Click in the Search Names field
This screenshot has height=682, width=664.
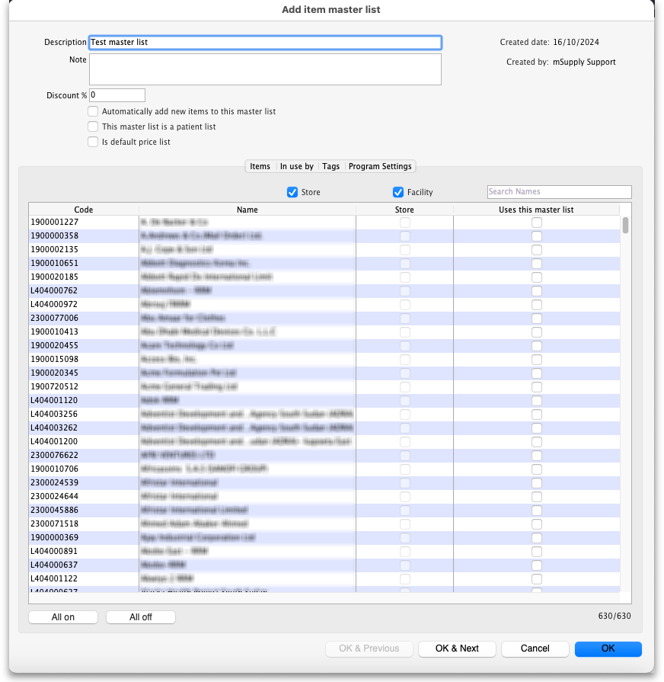pos(559,192)
